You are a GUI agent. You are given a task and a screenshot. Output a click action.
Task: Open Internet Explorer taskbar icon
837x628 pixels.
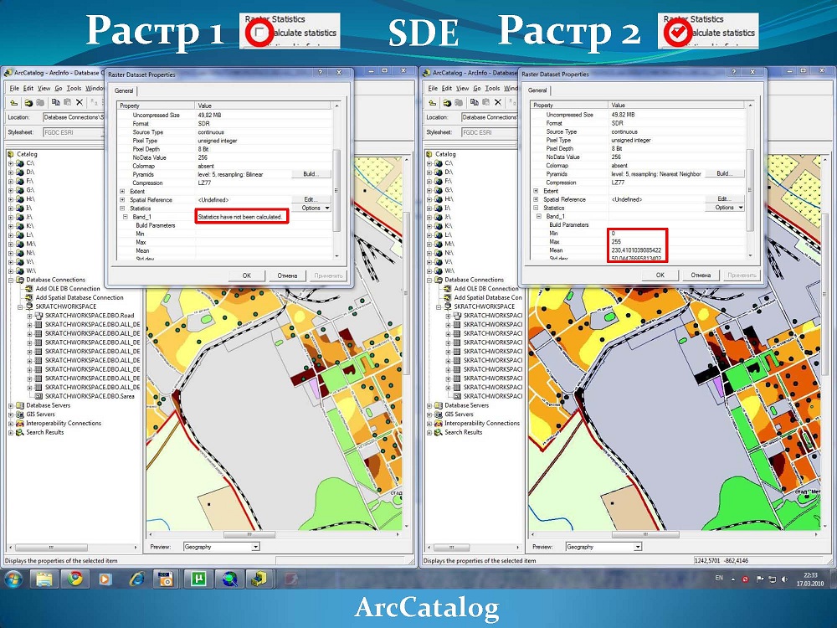136,579
